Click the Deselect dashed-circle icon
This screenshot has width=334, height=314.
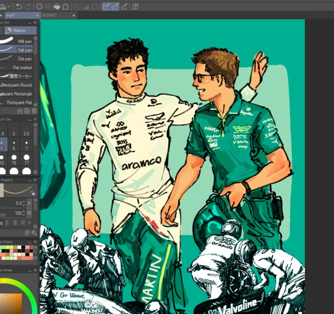[39, 7]
